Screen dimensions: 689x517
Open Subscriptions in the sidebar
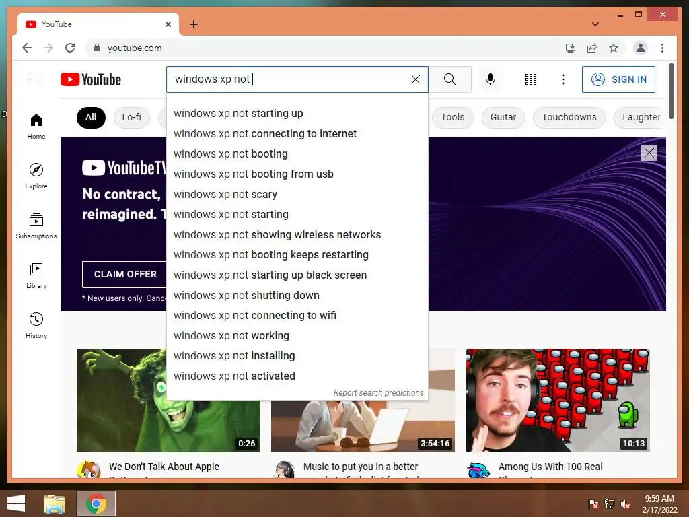[36, 226]
